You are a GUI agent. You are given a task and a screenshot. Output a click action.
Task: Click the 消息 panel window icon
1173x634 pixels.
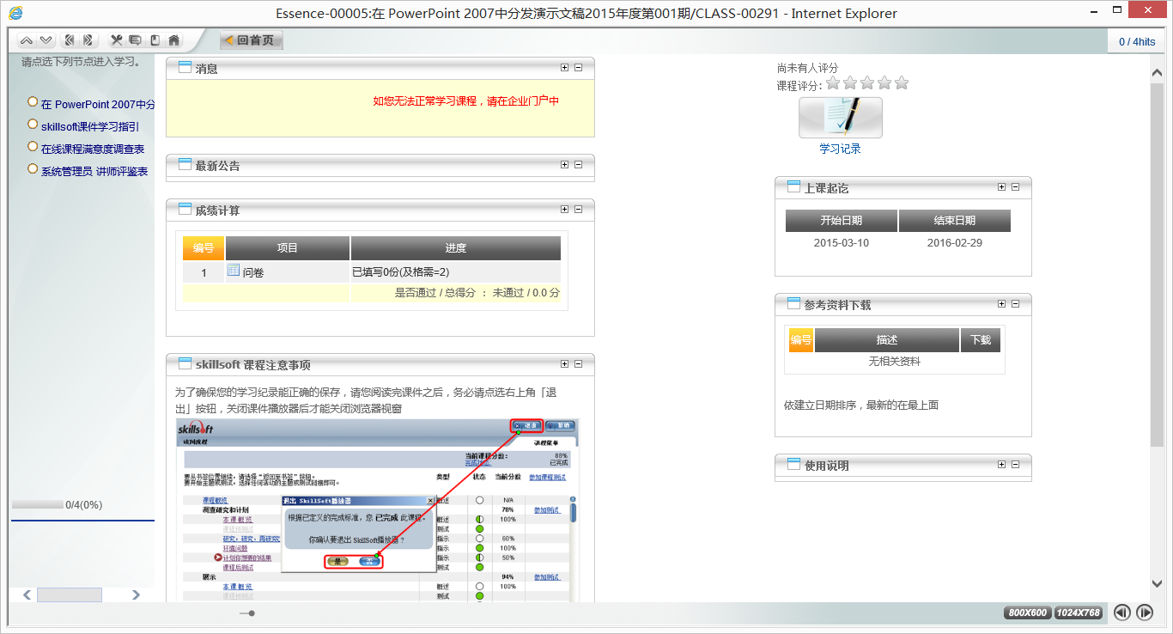185,68
